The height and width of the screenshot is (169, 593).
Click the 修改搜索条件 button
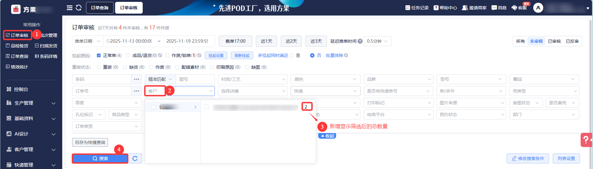coord(528,158)
